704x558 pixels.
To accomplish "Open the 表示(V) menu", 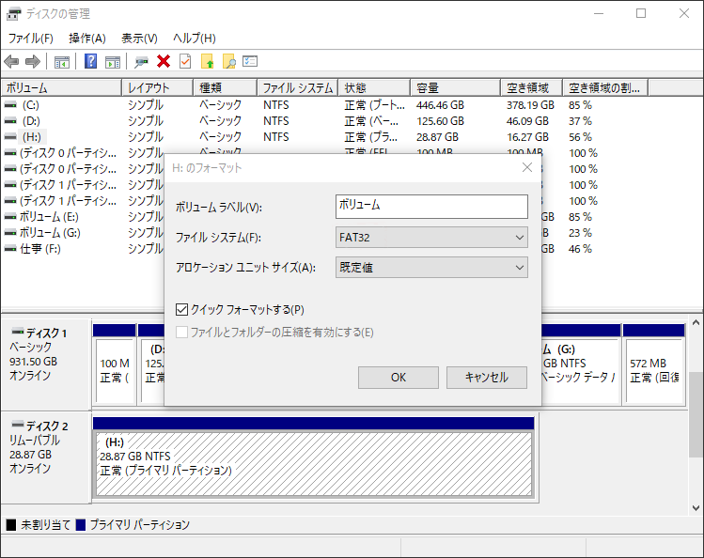I will 139,39.
